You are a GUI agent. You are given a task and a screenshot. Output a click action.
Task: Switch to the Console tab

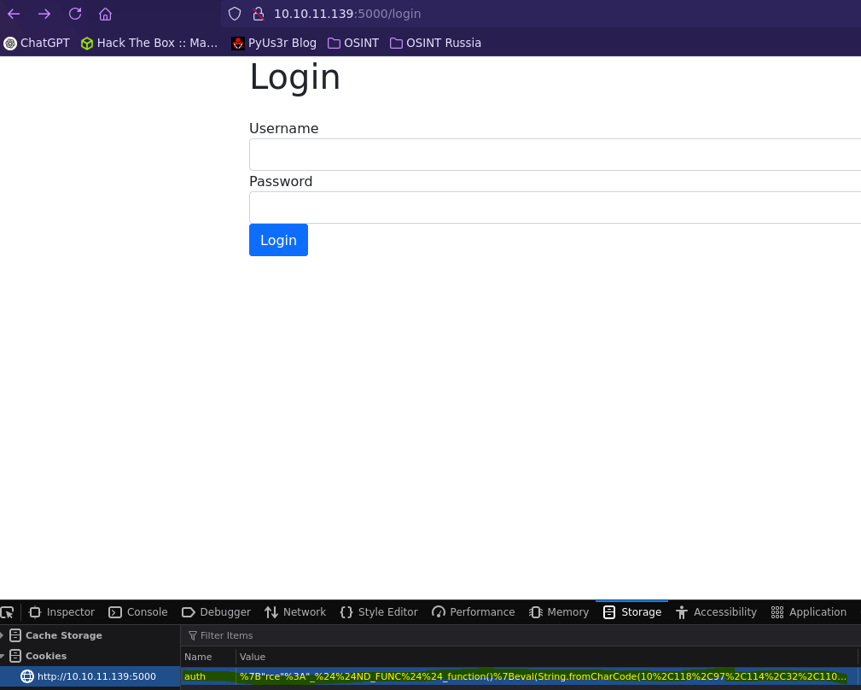tap(138, 612)
